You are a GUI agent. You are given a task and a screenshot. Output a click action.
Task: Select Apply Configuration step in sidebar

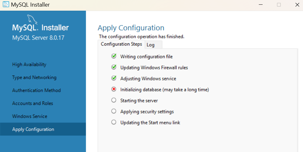coord(43,129)
